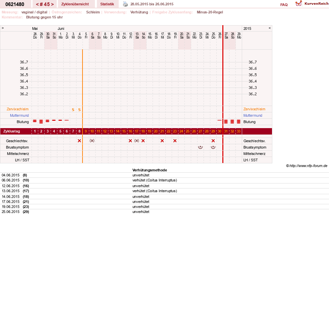329x324 pixels.
Task: Click the date header '27. Sa'
Action: 226,36
